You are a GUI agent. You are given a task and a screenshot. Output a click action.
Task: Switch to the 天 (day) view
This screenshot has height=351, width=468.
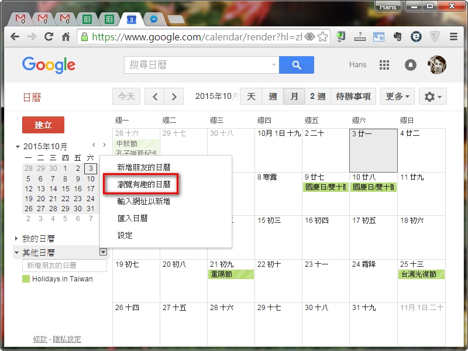point(251,97)
